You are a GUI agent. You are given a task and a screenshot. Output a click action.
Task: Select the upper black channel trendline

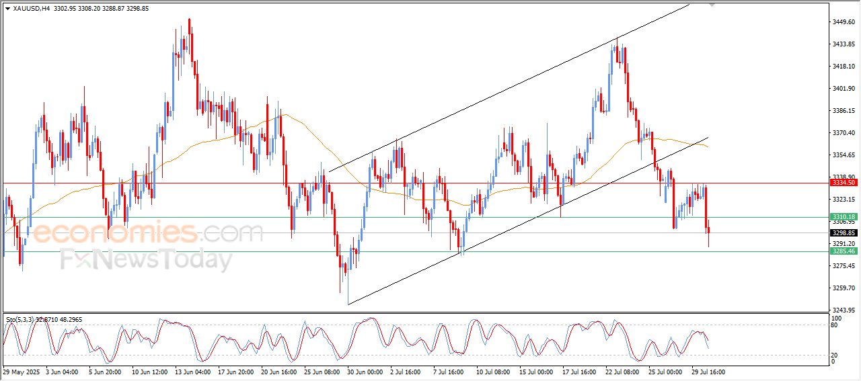click(x=509, y=88)
